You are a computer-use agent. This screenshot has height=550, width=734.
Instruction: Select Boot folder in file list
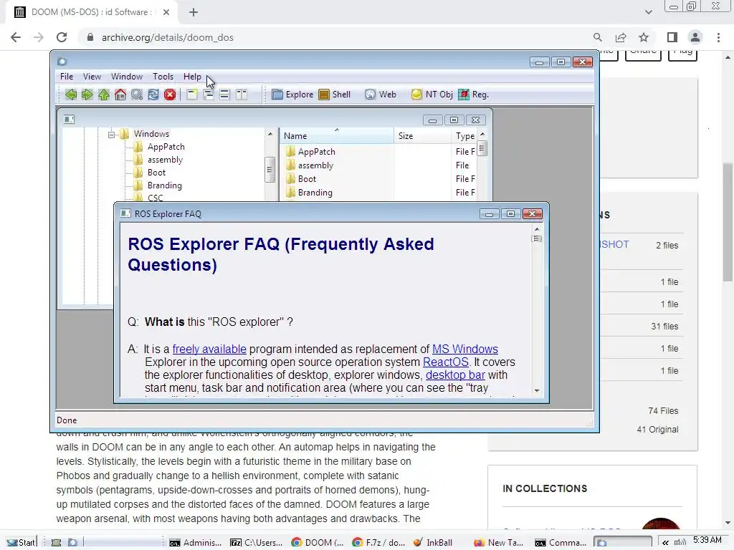pos(307,178)
